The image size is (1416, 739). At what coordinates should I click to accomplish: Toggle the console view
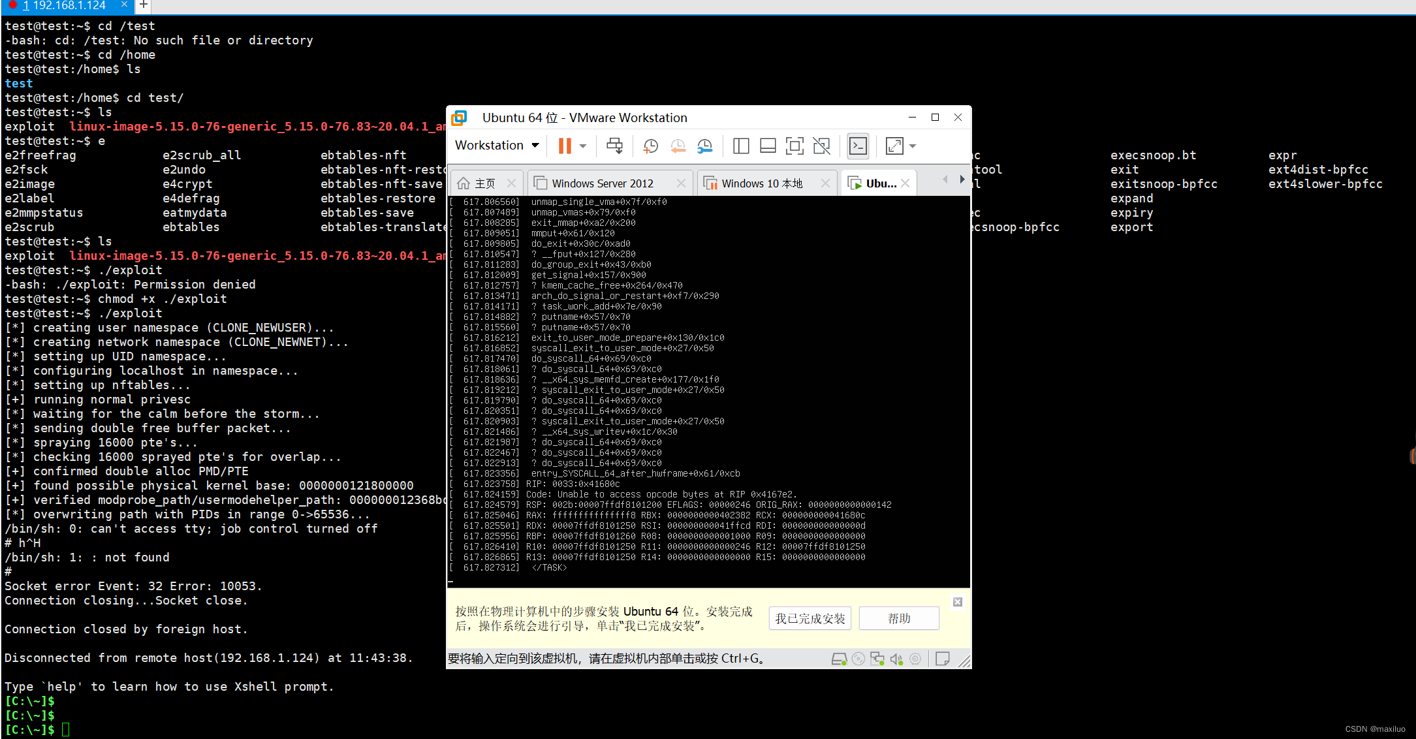[x=858, y=146]
